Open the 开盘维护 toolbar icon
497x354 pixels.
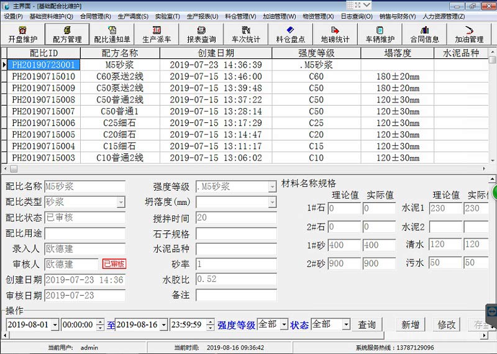22,34
